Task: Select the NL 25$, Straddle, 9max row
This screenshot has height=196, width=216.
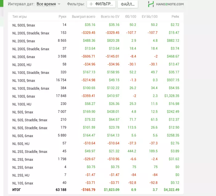Action: (96, 151)
